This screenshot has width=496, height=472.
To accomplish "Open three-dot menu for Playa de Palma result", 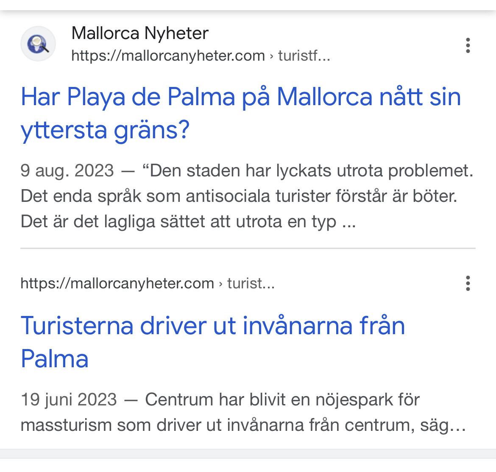I will (x=468, y=45).
